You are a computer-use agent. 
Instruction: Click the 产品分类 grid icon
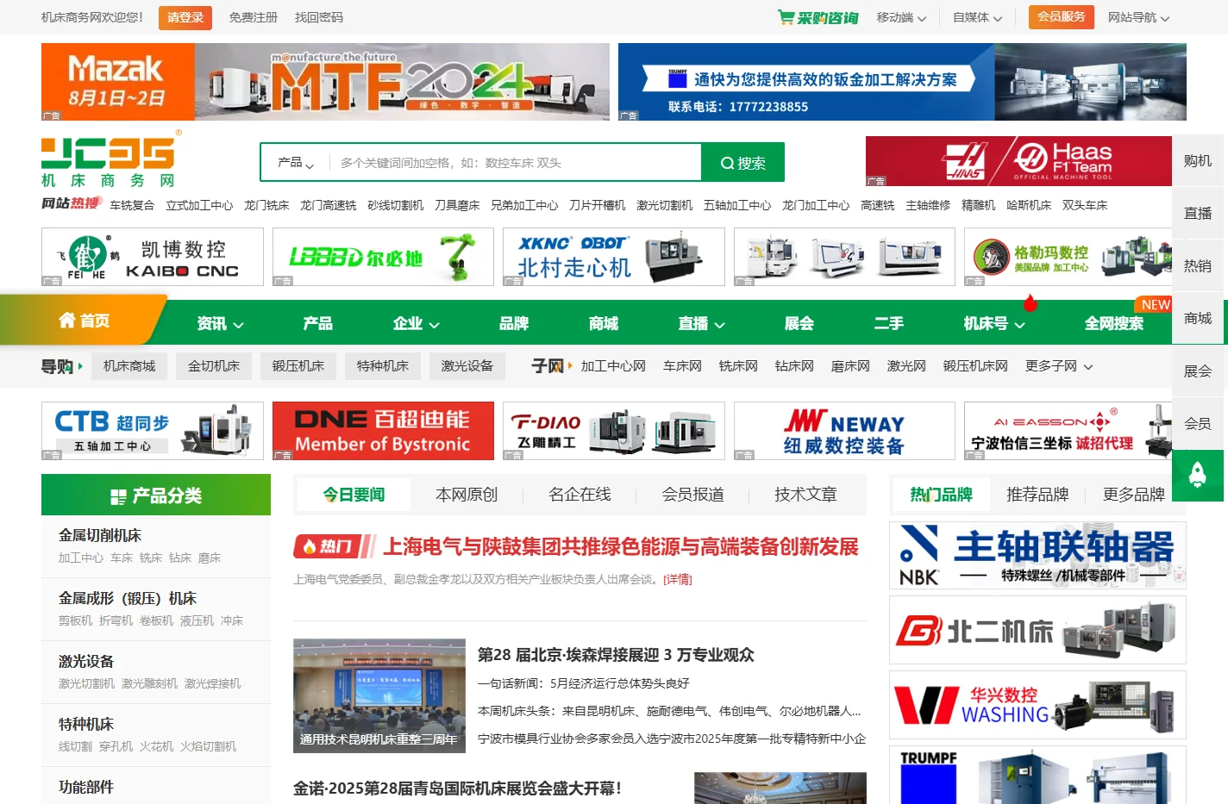click(119, 496)
